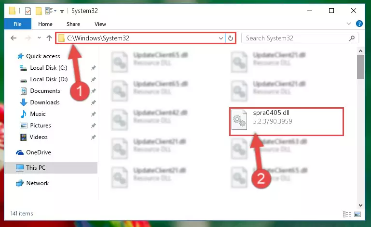Image resolution: width=371 pixels, height=227 pixels.
Task: Click the spra0405.dll gear file icon
Action: [239, 120]
